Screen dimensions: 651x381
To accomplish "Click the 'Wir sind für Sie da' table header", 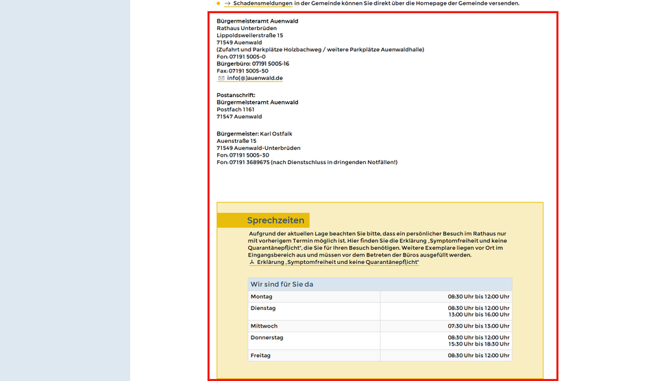I will click(x=380, y=285).
